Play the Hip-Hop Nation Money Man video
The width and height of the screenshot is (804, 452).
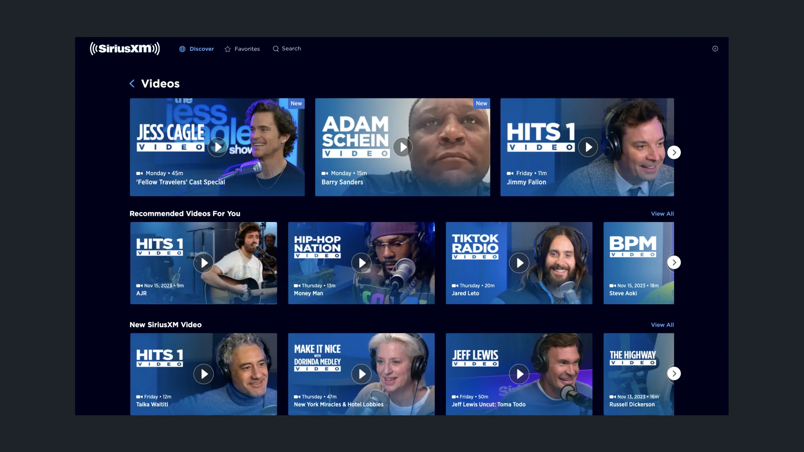click(361, 263)
